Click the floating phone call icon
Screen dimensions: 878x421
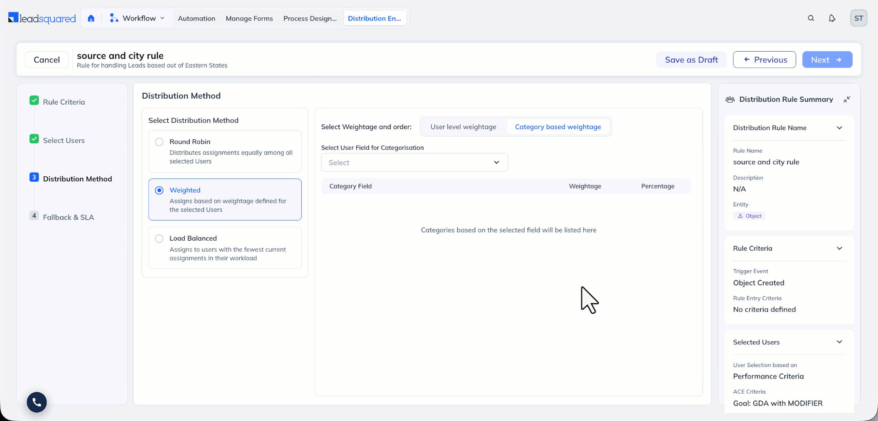pos(37,402)
